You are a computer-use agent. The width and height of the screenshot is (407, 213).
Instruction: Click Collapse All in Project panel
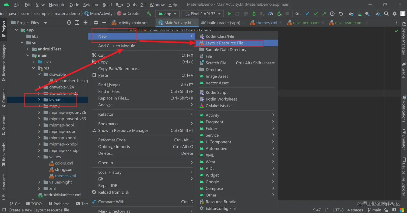pos(86,23)
